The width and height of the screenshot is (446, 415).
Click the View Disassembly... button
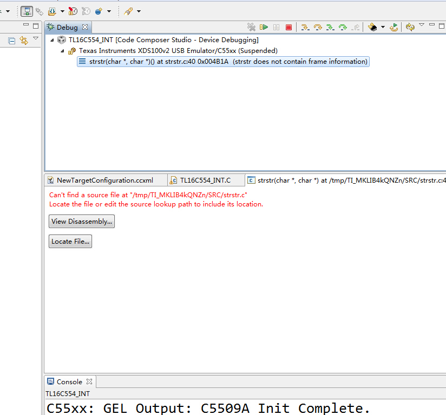tap(82, 221)
